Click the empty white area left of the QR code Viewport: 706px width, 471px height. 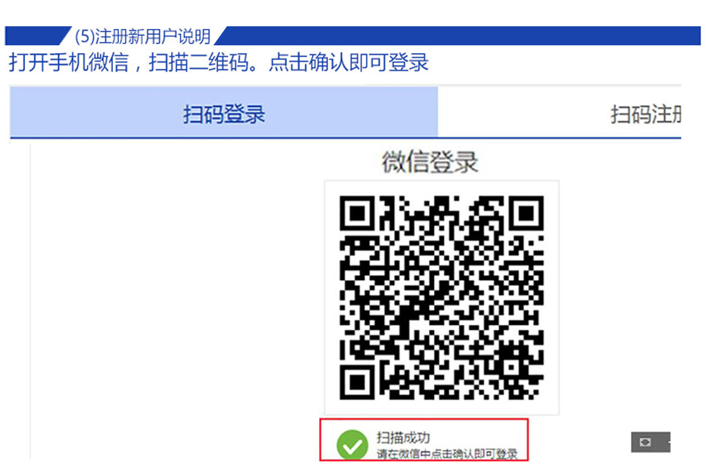[175, 297]
